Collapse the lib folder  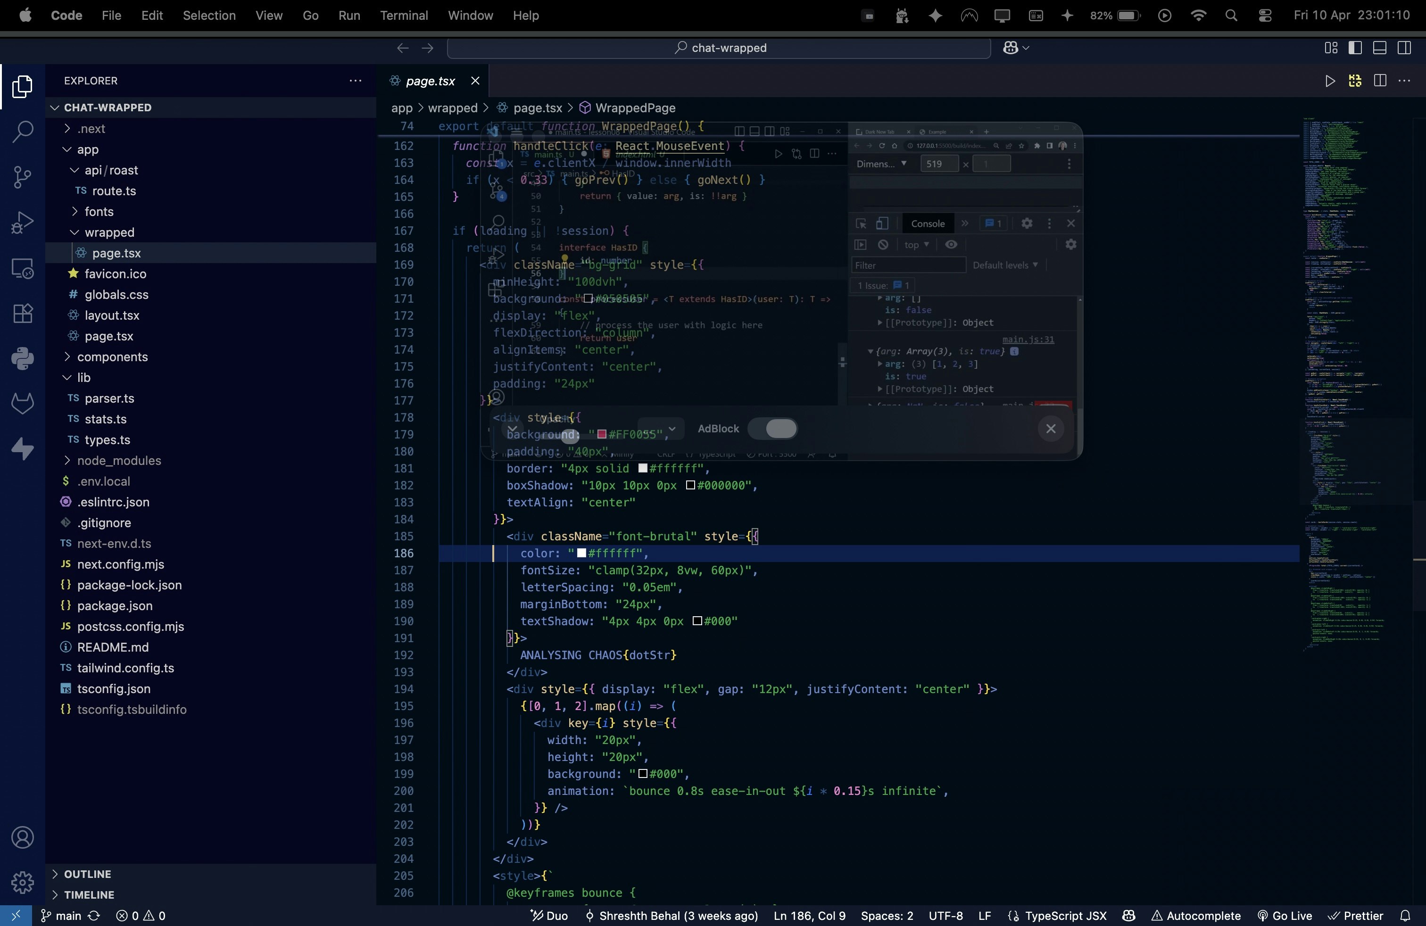pos(83,377)
